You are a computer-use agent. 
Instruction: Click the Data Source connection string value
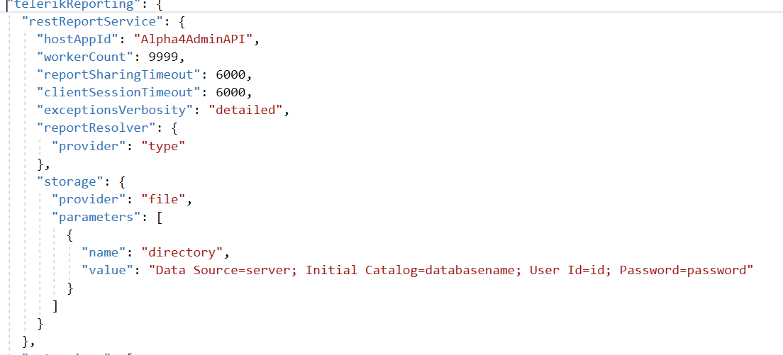[451, 270]
